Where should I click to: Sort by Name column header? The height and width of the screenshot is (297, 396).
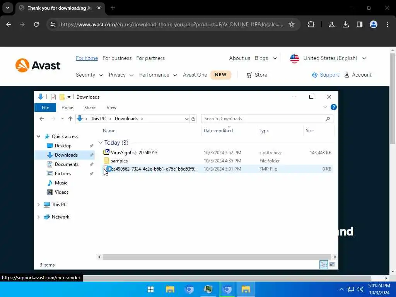coord(109,131)
